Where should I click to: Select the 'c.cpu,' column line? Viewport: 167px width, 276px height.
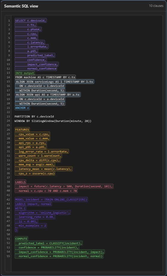pos(27,34)
